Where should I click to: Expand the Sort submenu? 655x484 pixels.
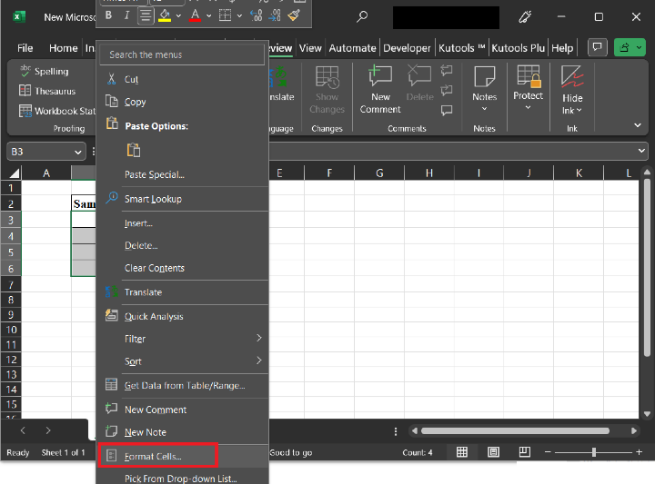182,361
